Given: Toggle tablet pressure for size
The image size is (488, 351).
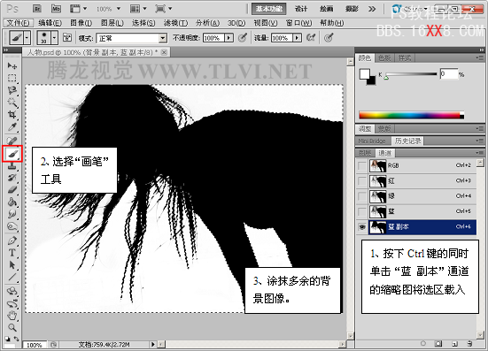Looking at the screenshot, I should 329,38.
